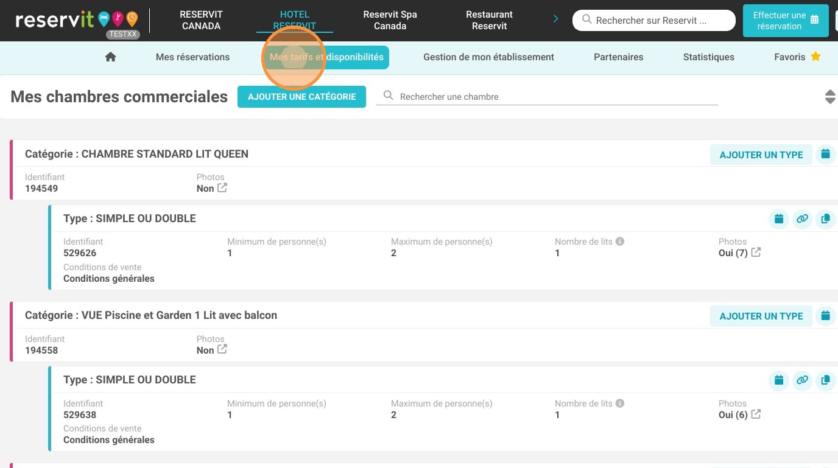Open Mes tarifs et disponibilités menu
838x468 pixels.
(326, 57)
